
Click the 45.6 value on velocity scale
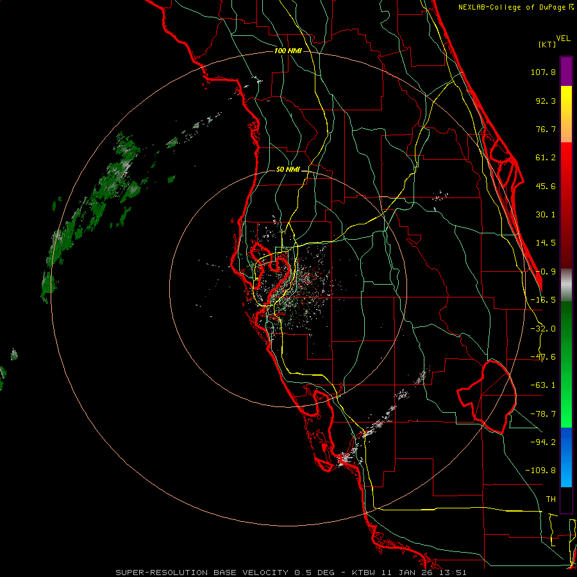pos(546,186)
